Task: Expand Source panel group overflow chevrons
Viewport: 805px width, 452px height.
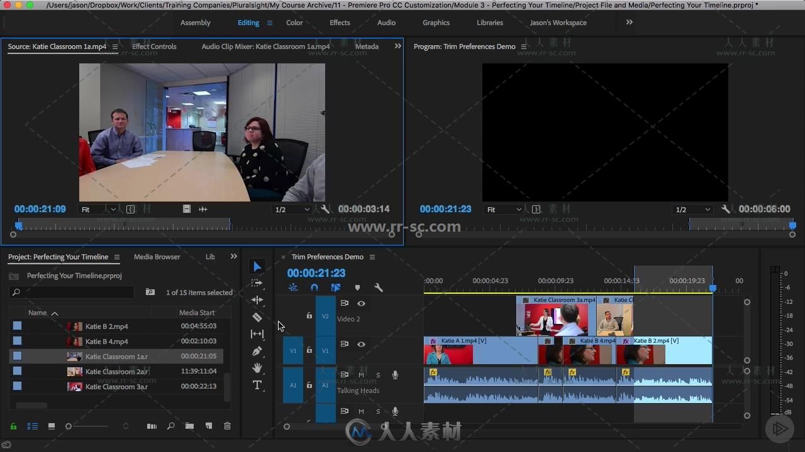Action: (x=397, y=46)
